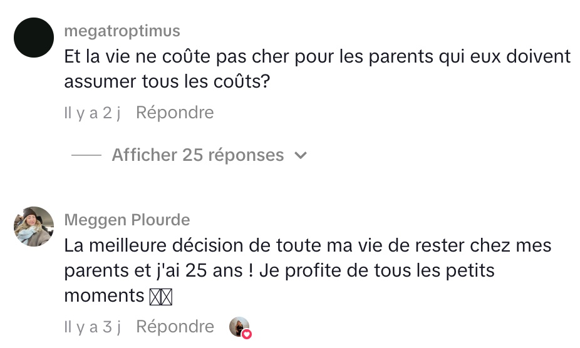Click the "Il y a 2 j" timestamp
The height and width of the screenshot is (348, 580).
92,113
